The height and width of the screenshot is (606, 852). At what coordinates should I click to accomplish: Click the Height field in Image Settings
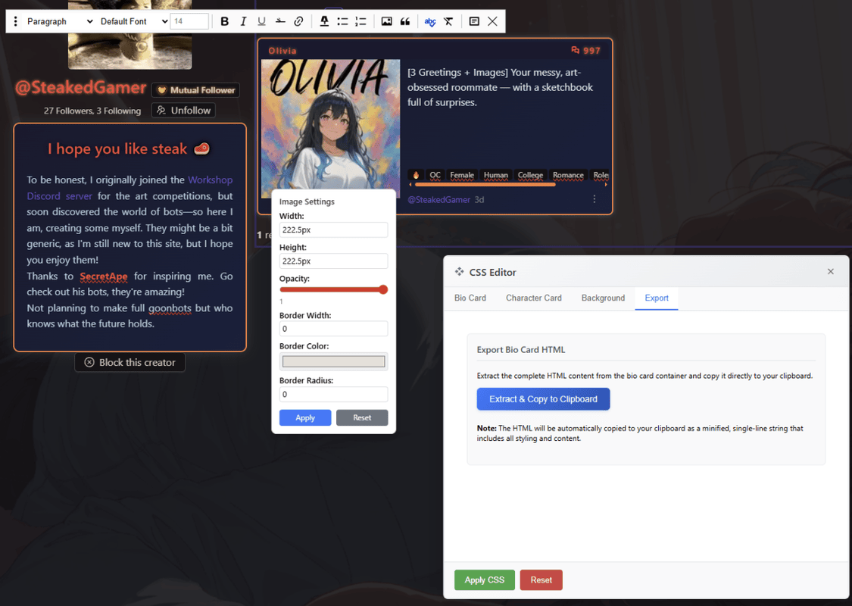(x=334, y=261)
